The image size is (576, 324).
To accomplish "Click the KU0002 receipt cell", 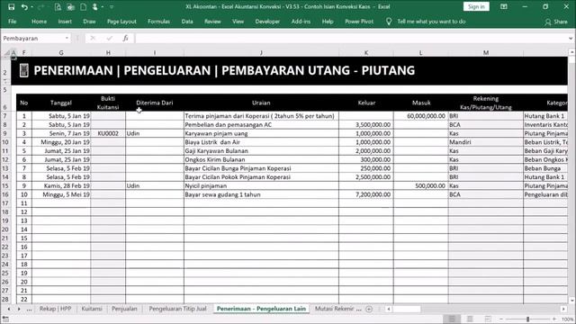I will [x=108, y=133].
